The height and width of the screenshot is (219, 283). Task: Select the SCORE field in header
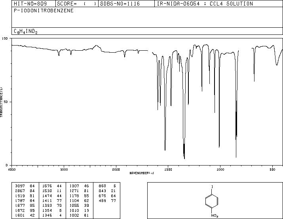pyautogui.click(x=77, y=4)
